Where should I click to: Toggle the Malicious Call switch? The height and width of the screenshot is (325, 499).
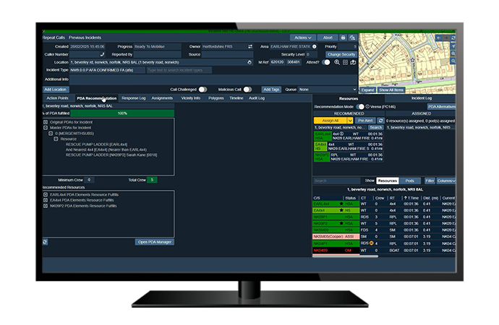coord(247,90)
